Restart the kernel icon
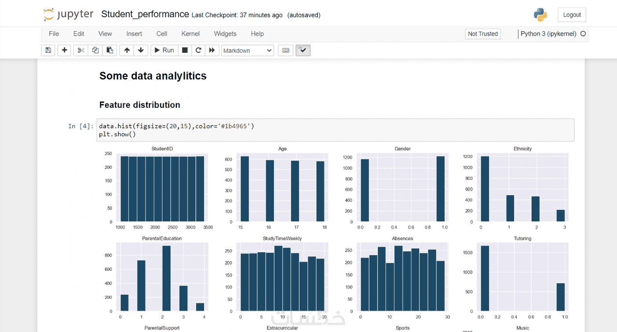The image size is (617, 332). coord(198,51)
